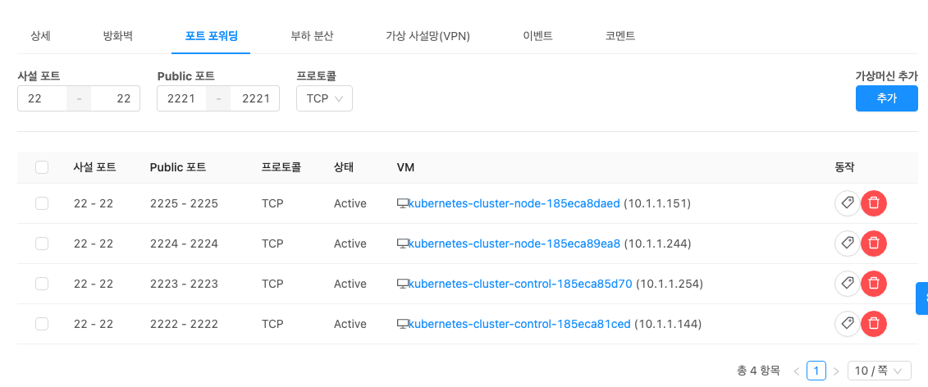Open tag editor for rule 2224
Image resolution: width=928 pixels, height=387 pixels.
(x=847, y=244)
